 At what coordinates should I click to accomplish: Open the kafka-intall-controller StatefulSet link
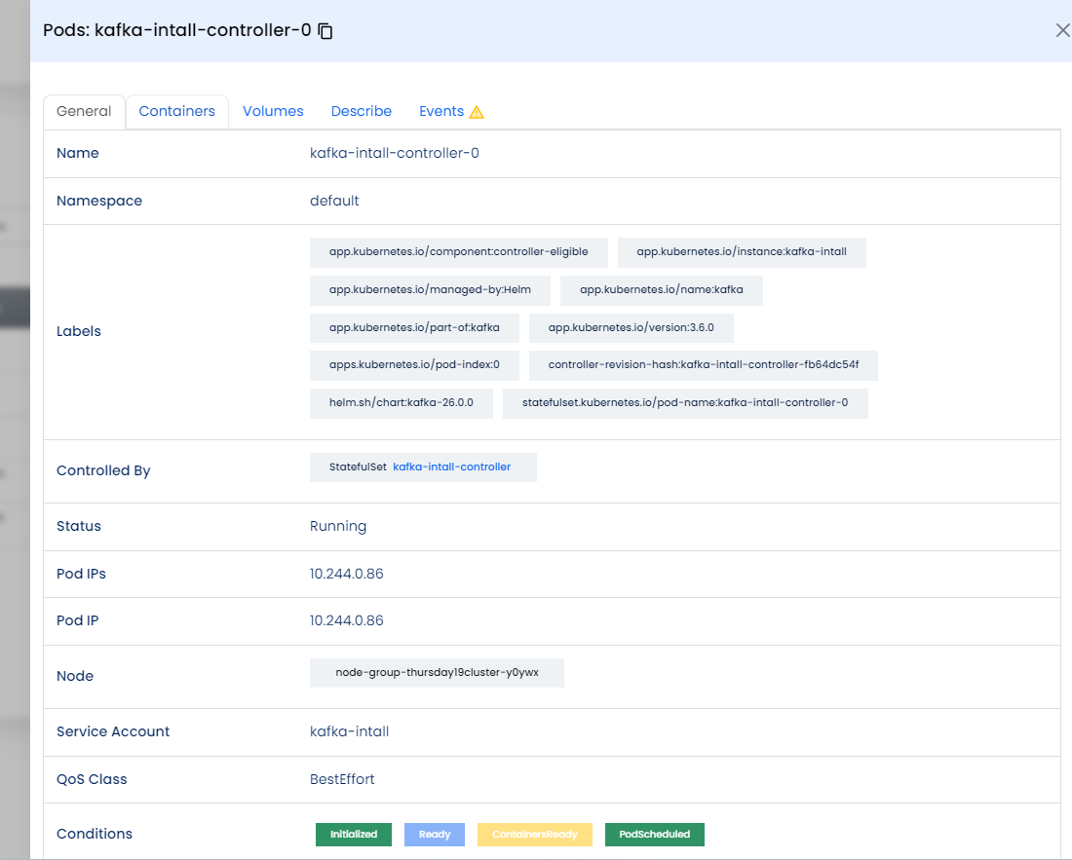451,467
